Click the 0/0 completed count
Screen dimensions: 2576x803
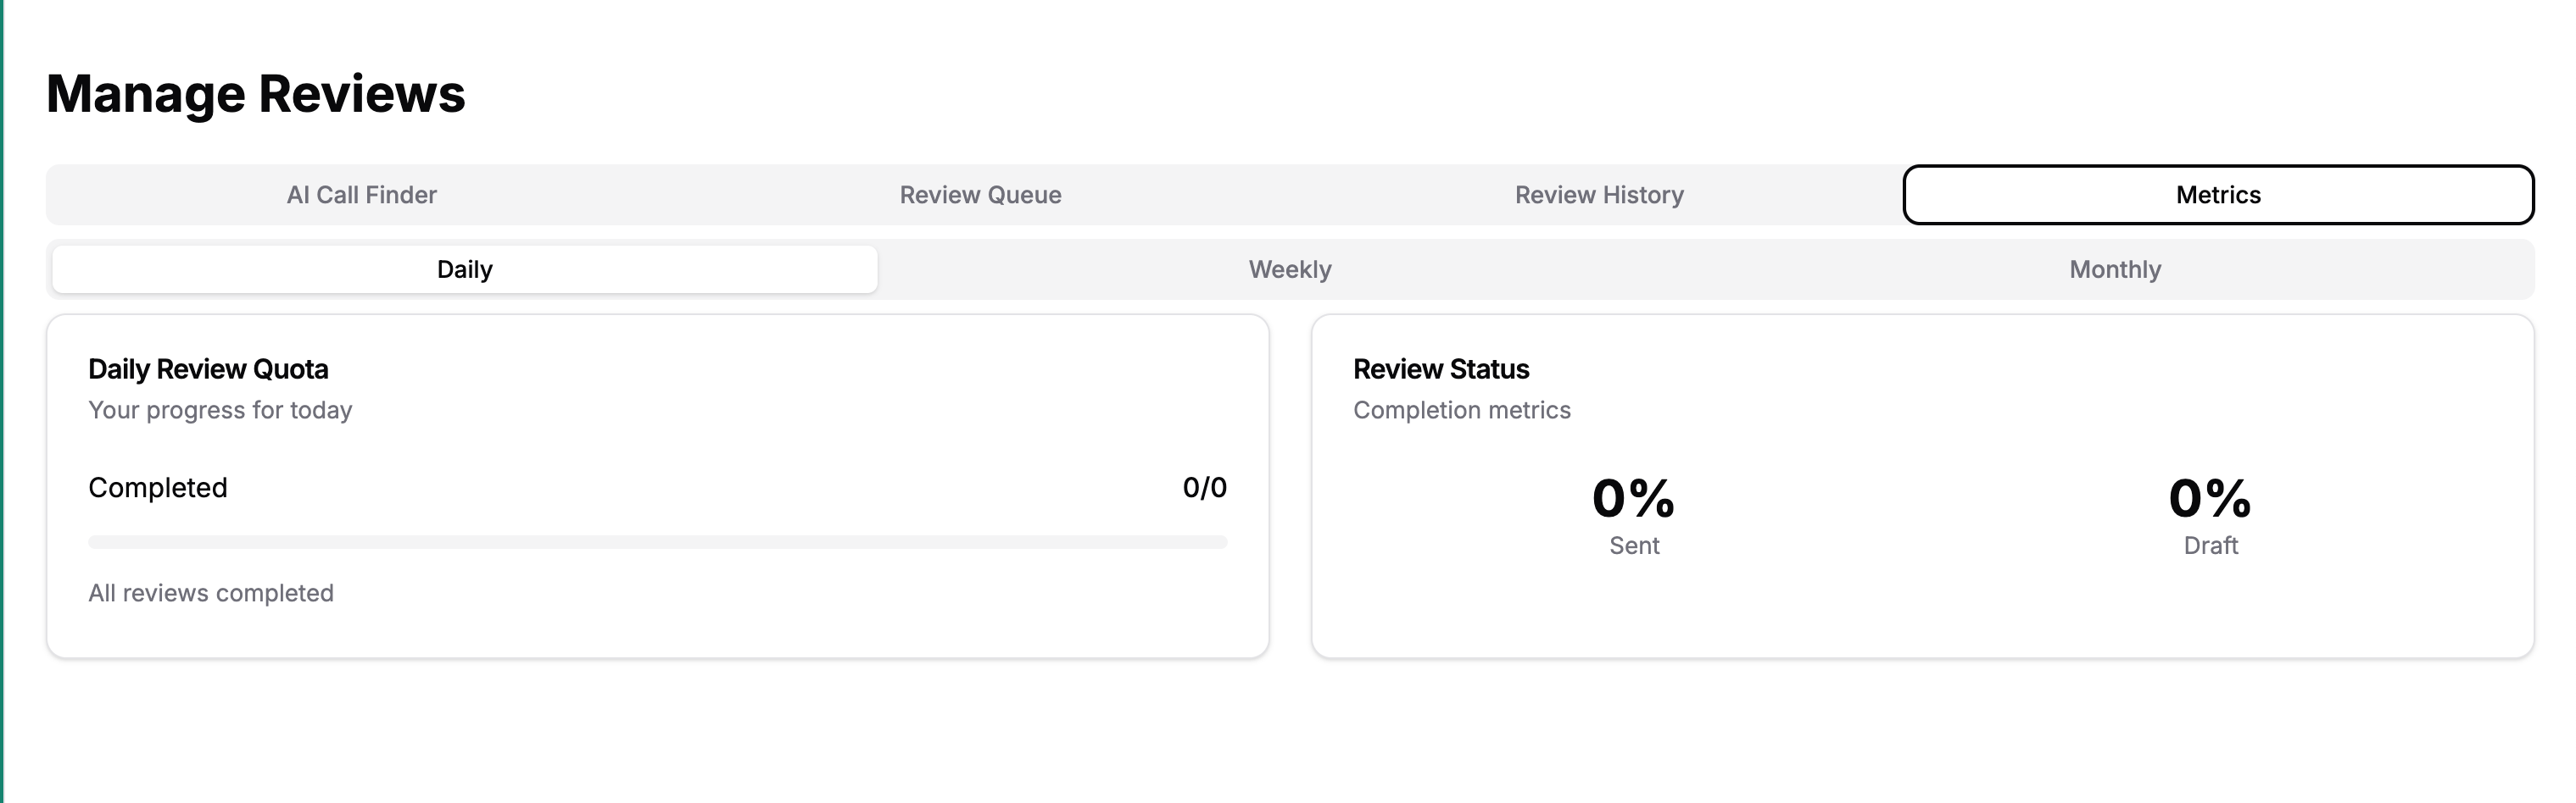pyautogui.click(x=1204, y=487)
